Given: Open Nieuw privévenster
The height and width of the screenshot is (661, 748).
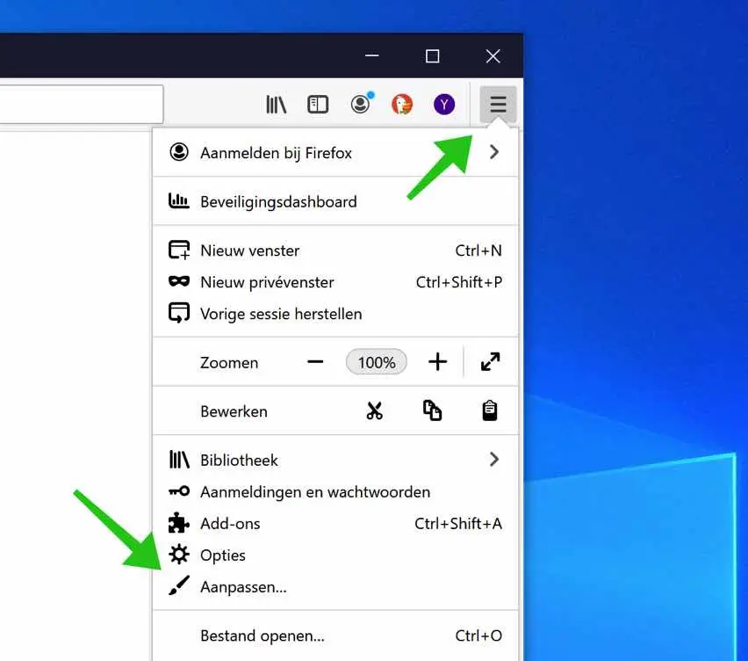Looking at the screenshot, I should pos(335,282).
